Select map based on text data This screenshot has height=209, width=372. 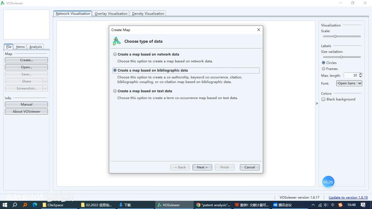coord(115,91)
